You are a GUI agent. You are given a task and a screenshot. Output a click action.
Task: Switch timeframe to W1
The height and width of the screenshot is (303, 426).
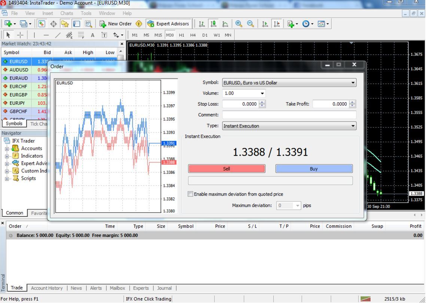pyautogui.click(x=216, y=35)
